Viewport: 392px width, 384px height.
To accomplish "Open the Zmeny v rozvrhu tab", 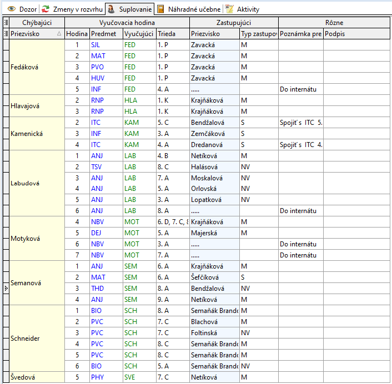I will [73, 9].
